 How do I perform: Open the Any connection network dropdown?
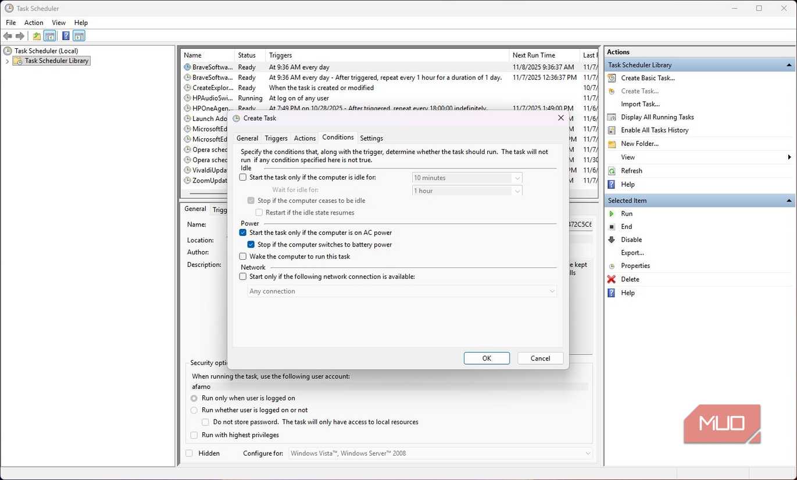pyautogui.click(x=402, y=291)
